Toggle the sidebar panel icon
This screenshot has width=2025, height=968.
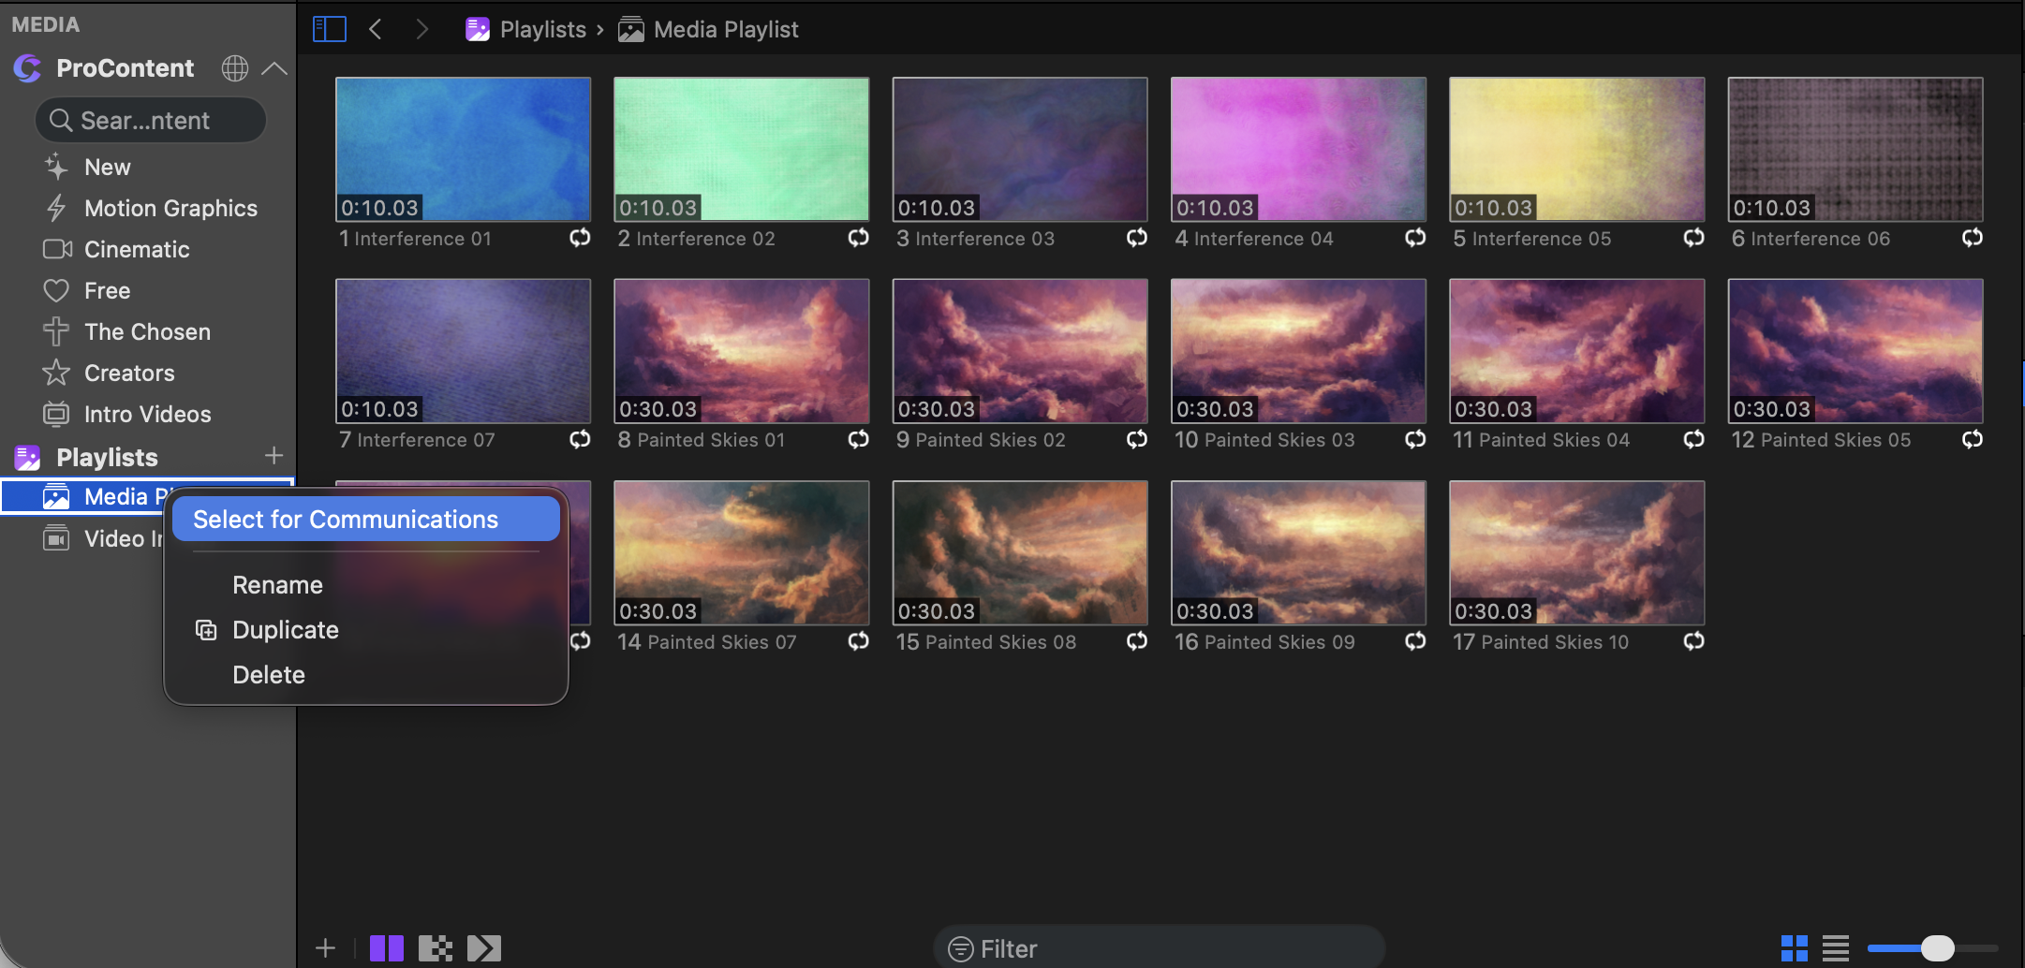[329, 29]
